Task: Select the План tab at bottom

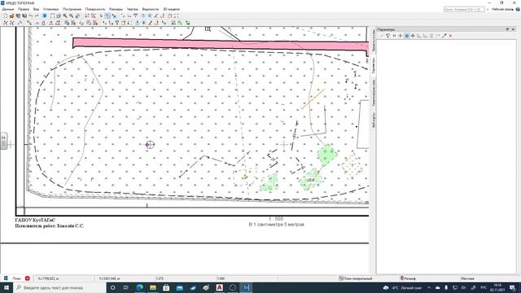Action: 16,278
